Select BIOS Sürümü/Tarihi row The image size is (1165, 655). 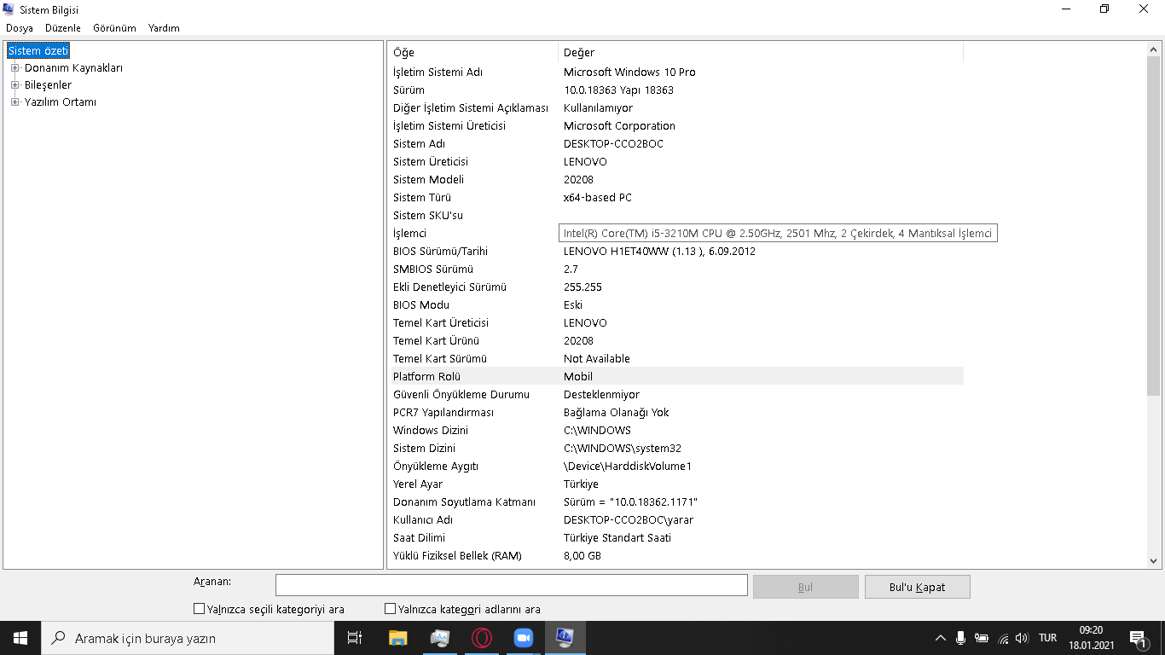pos(676,252)
